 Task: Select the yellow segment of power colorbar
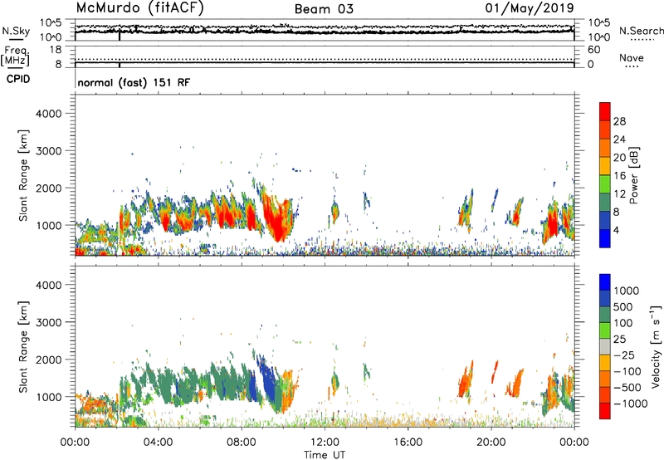[x=605, y=166]
